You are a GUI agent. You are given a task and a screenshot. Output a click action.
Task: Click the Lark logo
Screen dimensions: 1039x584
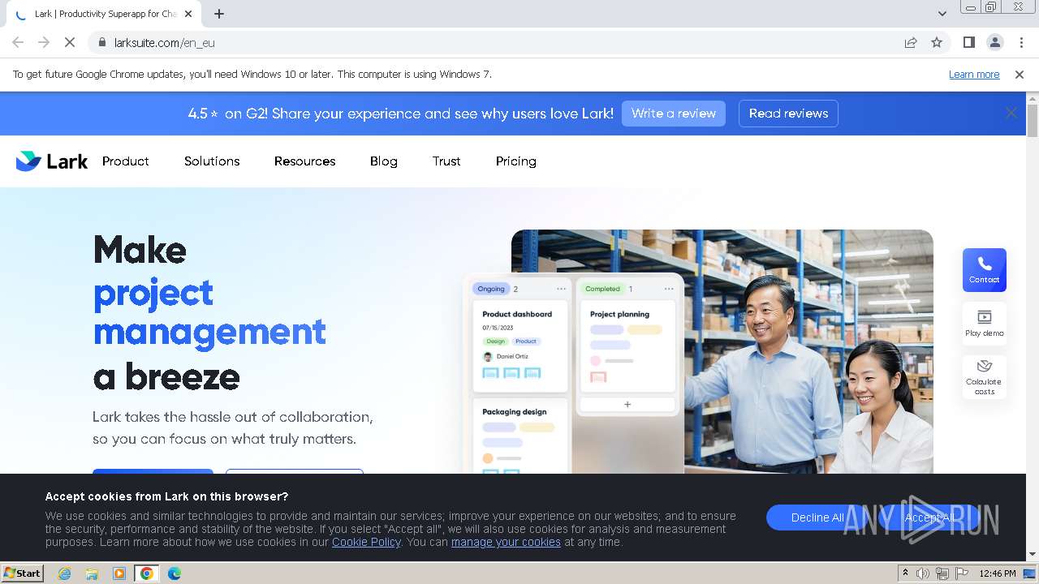click(x=52, y=161)
